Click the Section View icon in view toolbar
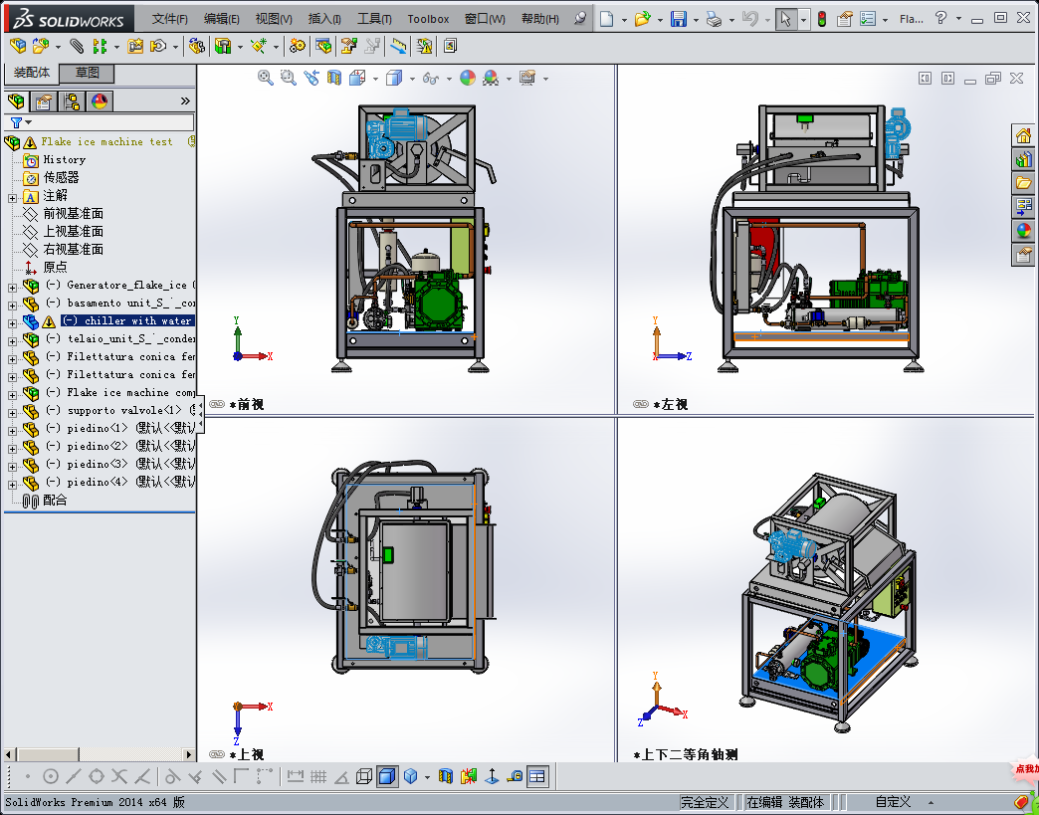The height and width of the screenshot is (815, 1039). pos(334,78)
